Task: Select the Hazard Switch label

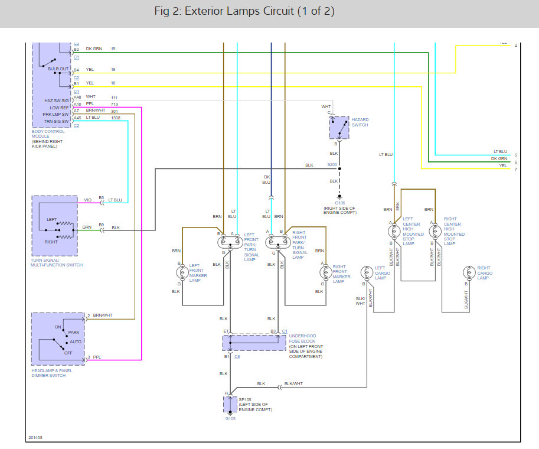Action: click(360, 122)
